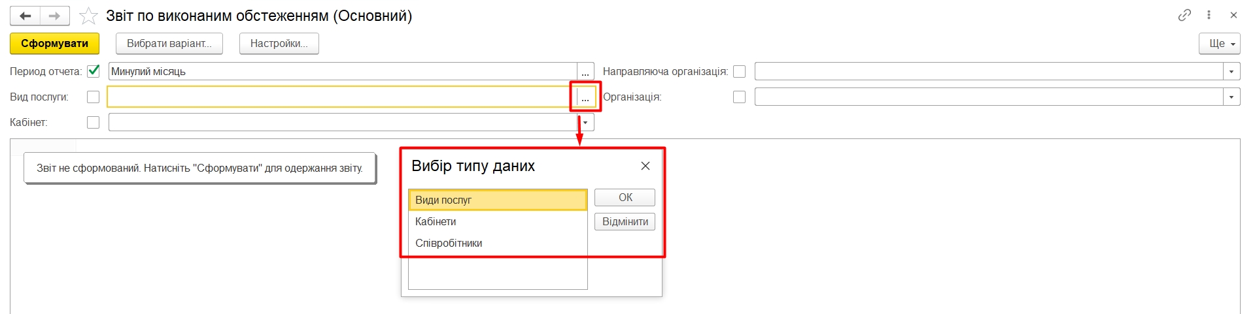The height and width of the screenshot is (314, 1255).
Task: Expand the 'Організація' dropdown arrow
Action: pos(1231,97)
